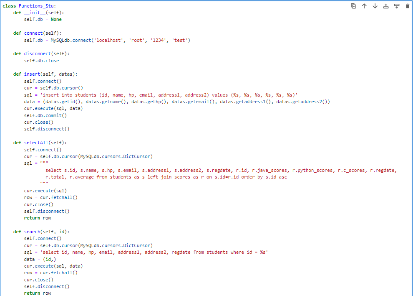The image size is (413, 296).
Task: Click 'datas.gethp()' in the data tuple
Action: tap(149, 102)
